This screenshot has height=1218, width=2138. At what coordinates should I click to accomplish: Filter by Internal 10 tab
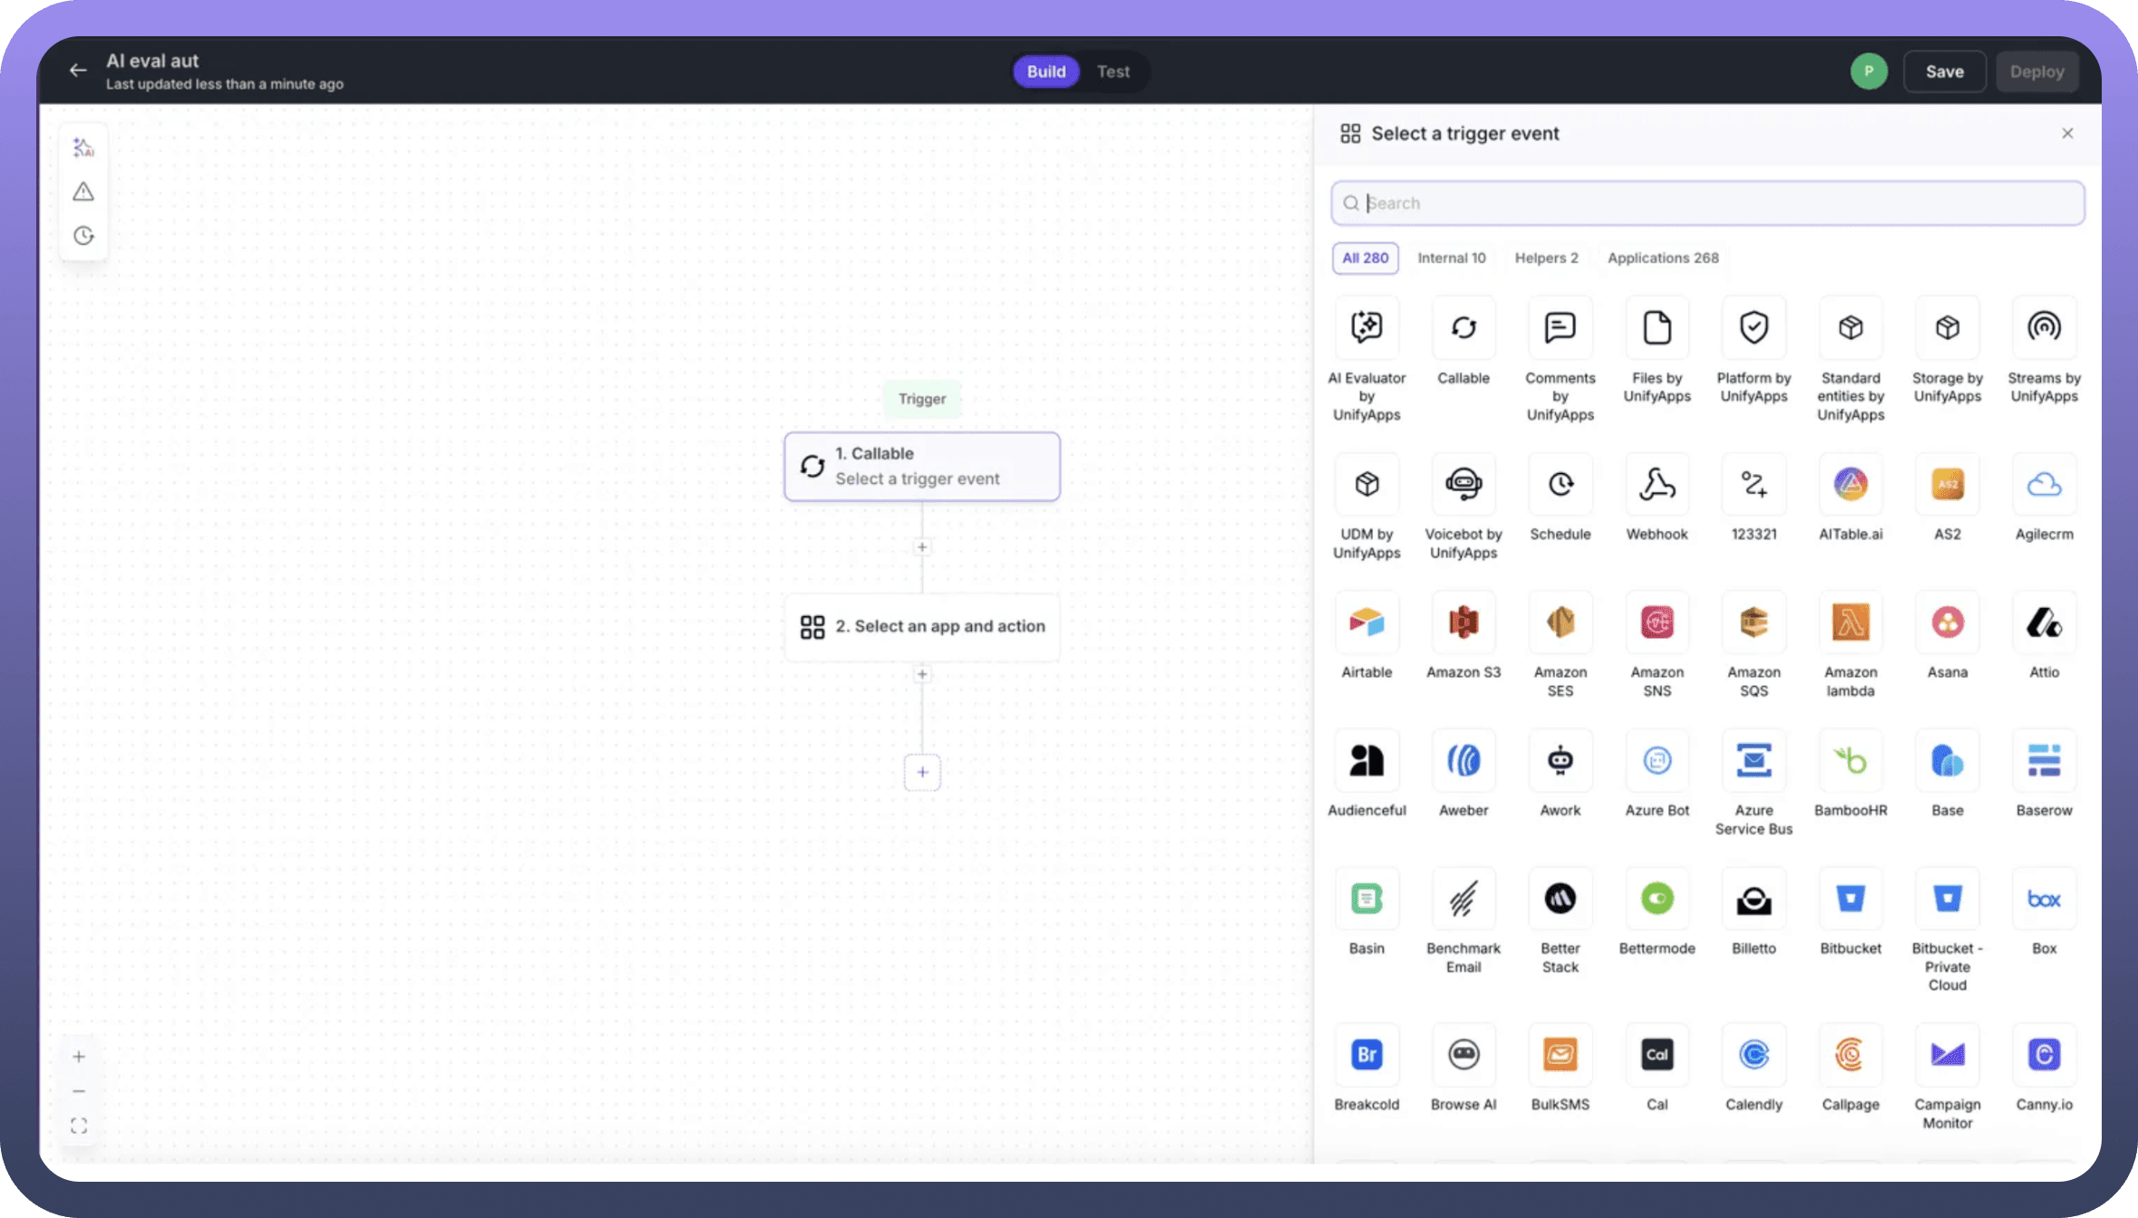(1451, 258)
